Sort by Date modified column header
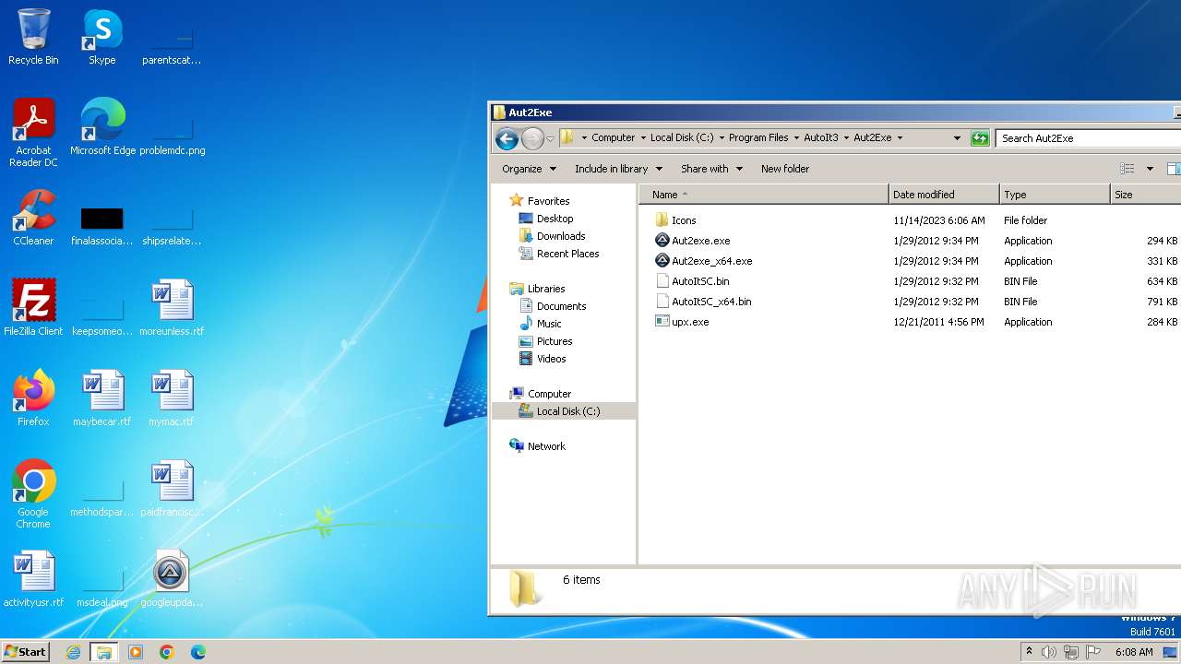This screenshot has height=664, width=1181. pyautogui.click(x=944, y=195)
